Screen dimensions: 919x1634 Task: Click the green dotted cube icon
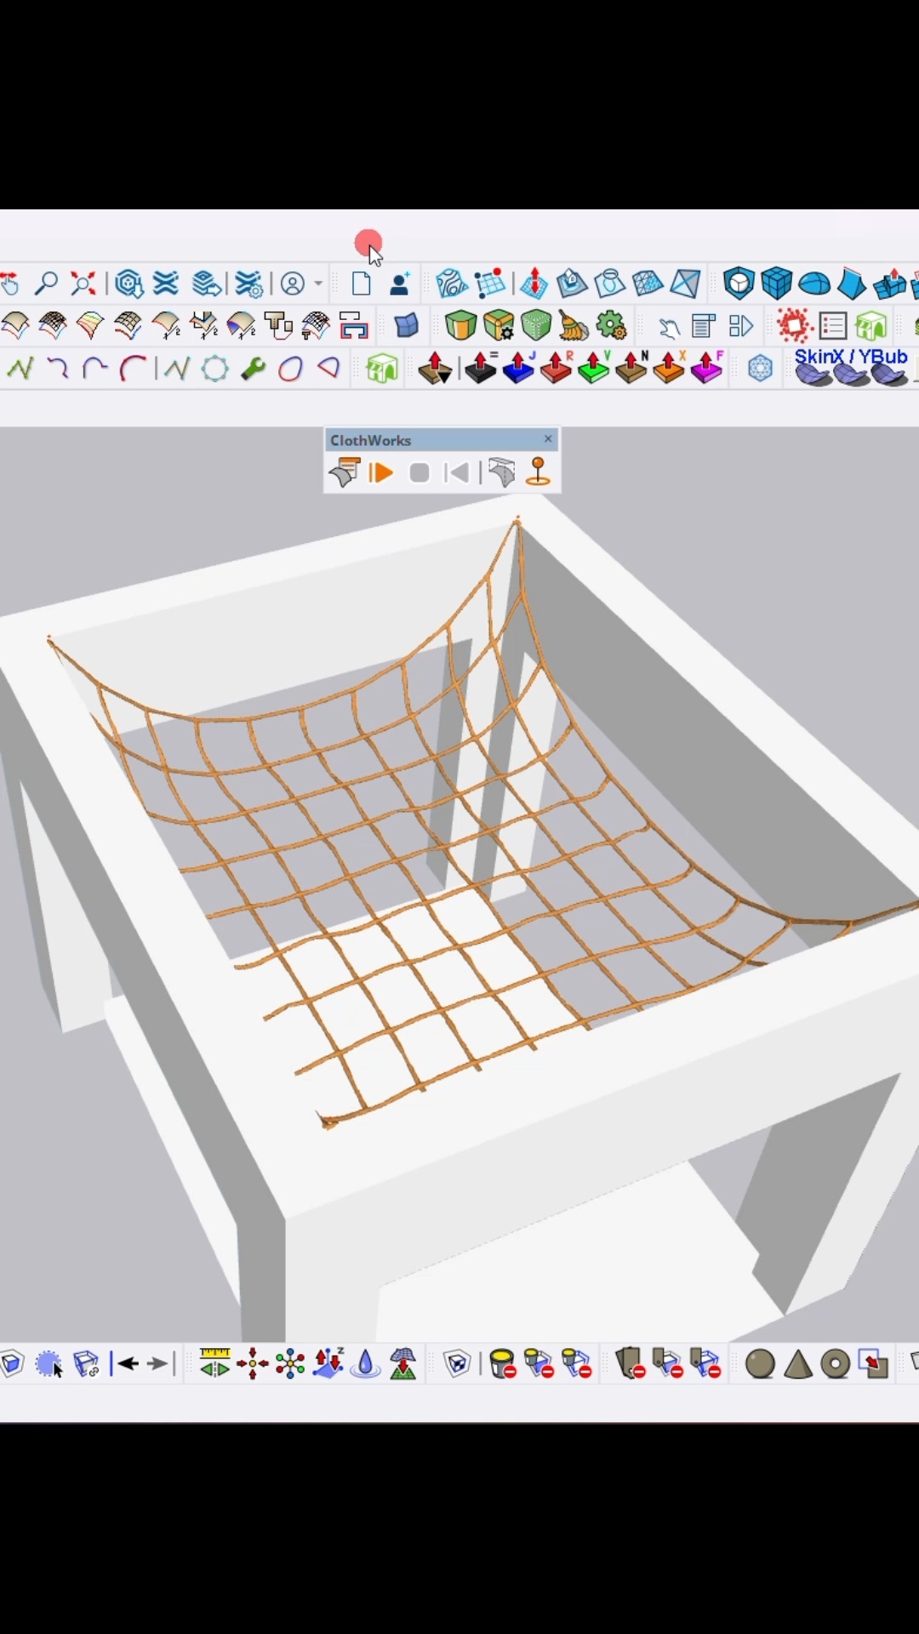tap(536, 325)
